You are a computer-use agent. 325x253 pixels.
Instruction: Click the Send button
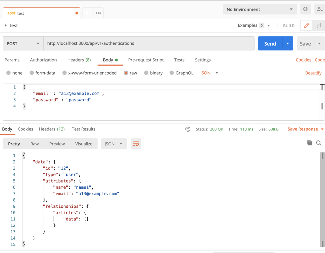pyautogui.click(x=270, y=43)
